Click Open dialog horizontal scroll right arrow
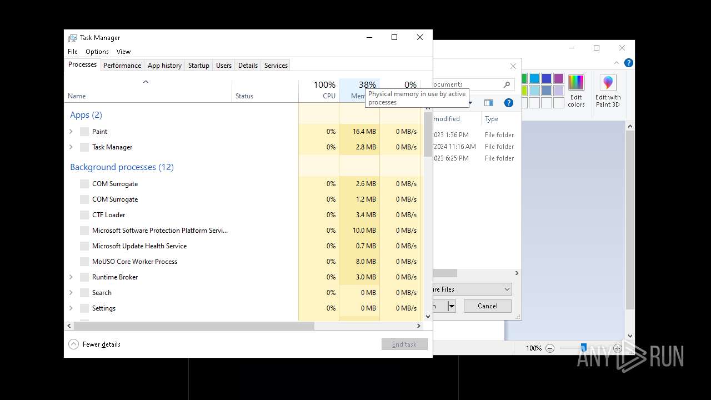The image size is (711, 400). [x=517, y=273]
